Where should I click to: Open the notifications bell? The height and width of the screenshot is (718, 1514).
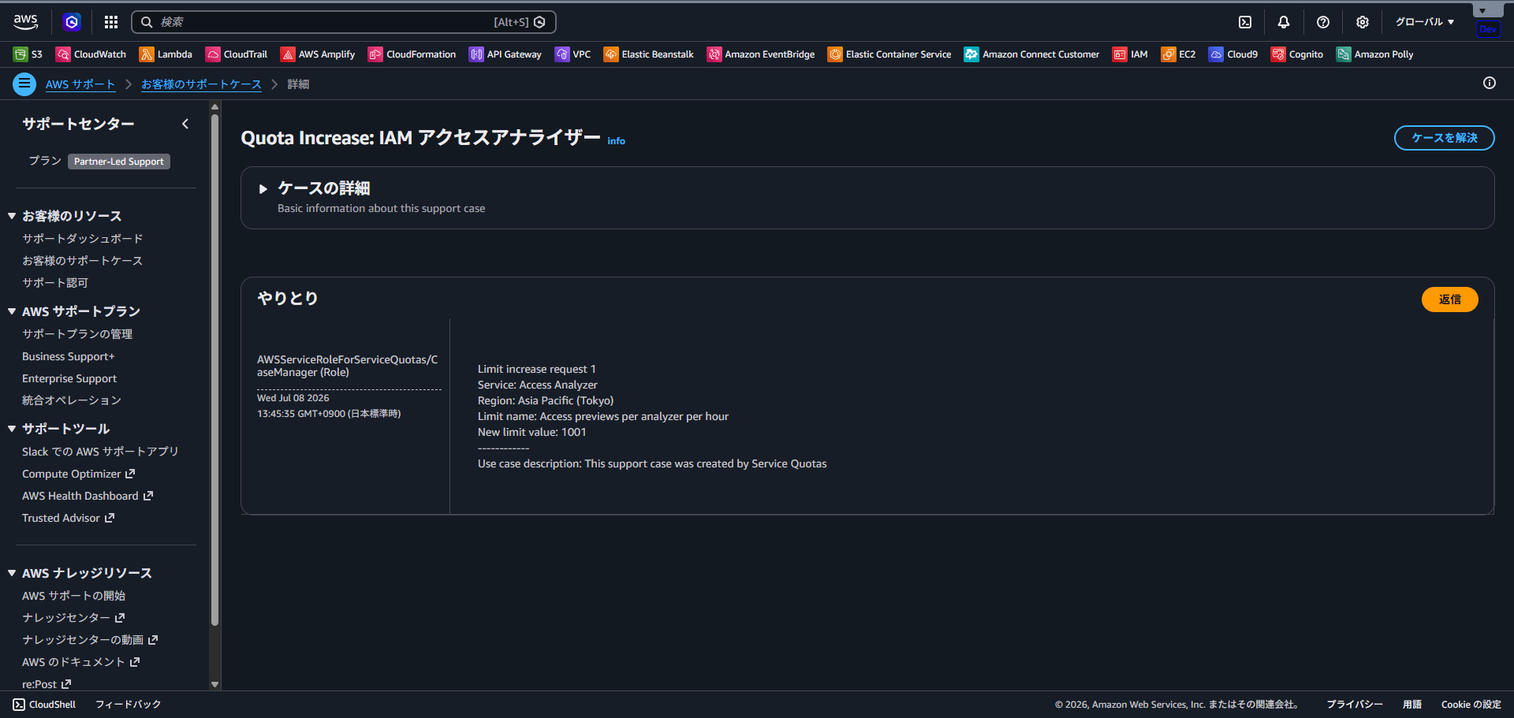point(1284,22)
